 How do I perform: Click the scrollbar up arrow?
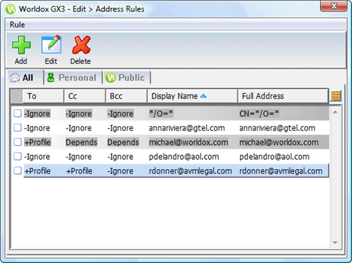[x=335, y=112]
